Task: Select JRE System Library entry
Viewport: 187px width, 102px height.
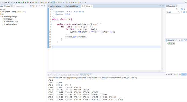Action: [x=13, y=12]
